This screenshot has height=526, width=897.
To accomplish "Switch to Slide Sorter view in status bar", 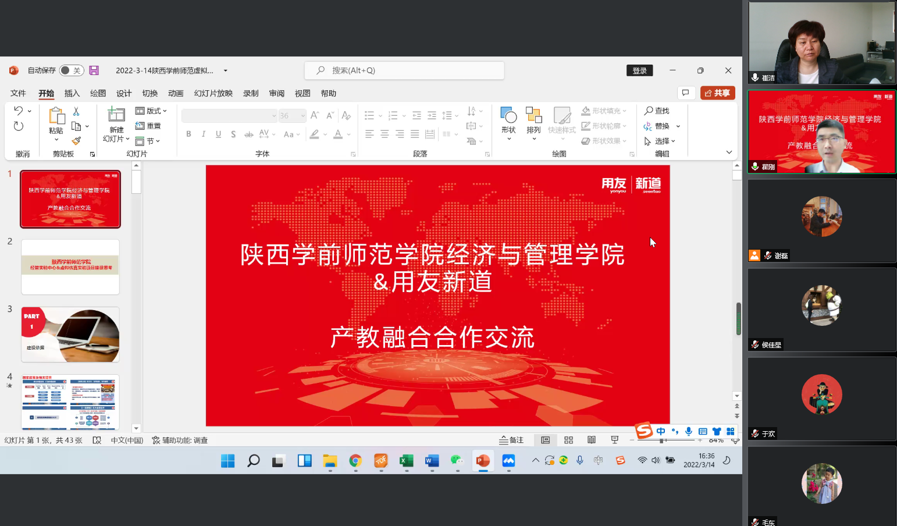I will [x=568, y=440].
